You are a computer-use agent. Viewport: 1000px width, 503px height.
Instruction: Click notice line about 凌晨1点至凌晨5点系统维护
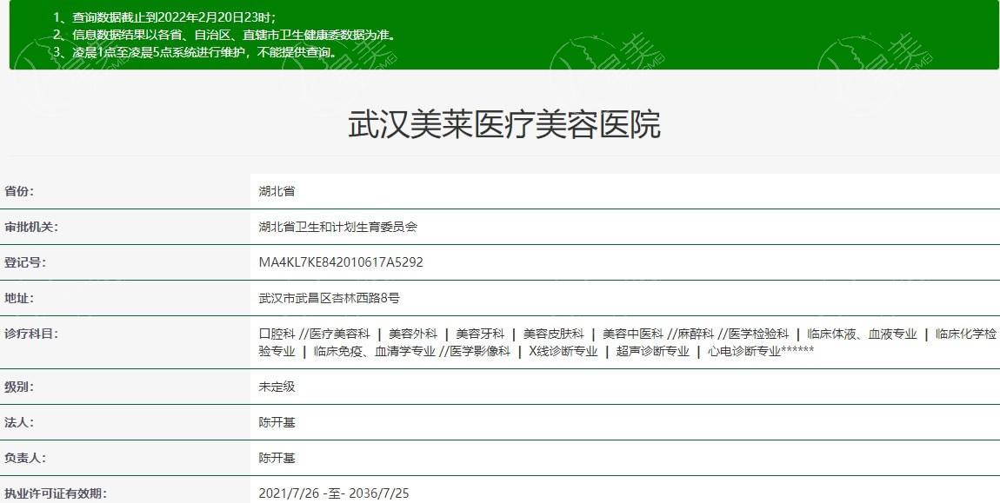195,52
